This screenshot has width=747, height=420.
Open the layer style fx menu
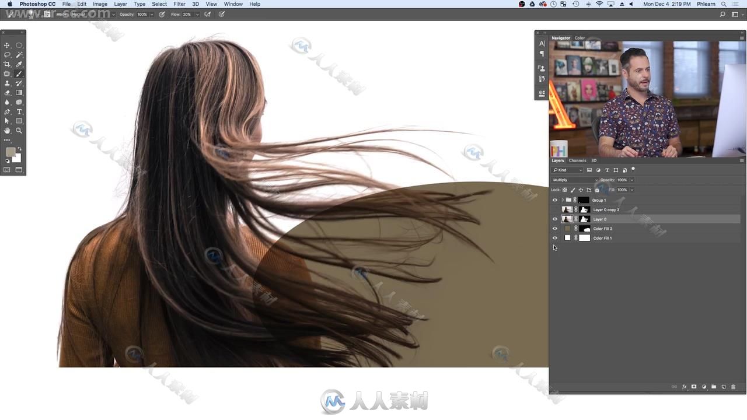(x=685, y=387)
